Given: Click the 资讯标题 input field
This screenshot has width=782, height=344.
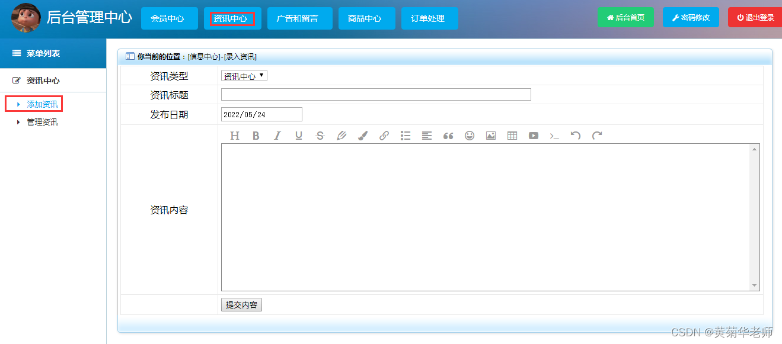Looking at the screenshot, I should coord(376,95).
